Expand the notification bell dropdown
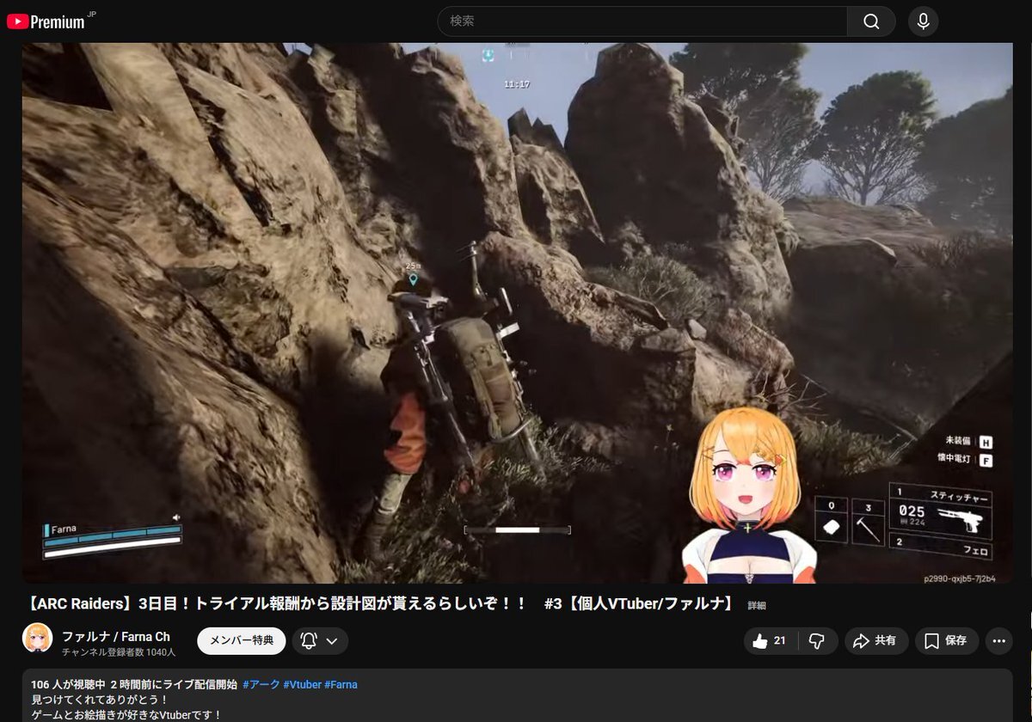 [319, 641]
